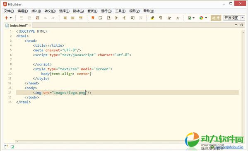This screenshot has height=151, width=248.
Task: Click the red plus New icon
Action: (x=6, y=18)
